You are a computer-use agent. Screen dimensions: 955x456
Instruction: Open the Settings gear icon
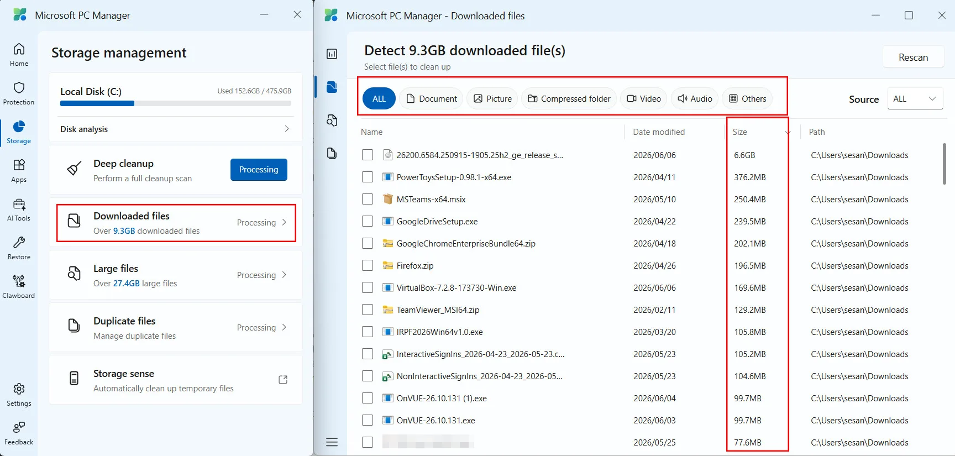pyautogui.click(x=19, y=389)
